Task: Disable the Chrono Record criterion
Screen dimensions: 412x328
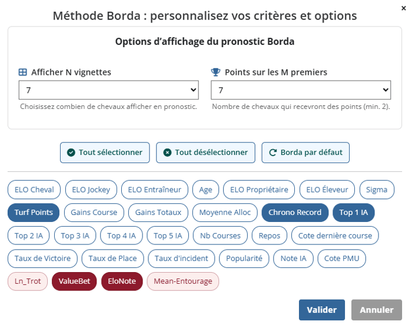Action: [295, 213]
